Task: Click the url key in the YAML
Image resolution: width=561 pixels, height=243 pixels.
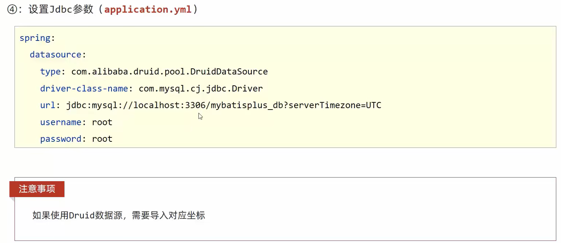Action: (47, 105)
